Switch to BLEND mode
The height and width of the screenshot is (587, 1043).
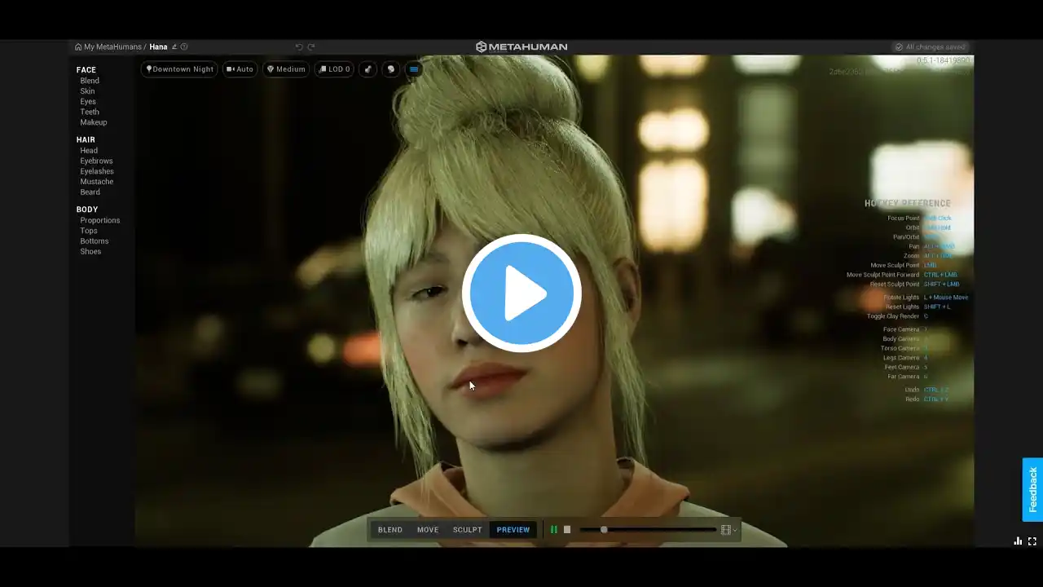click(390, 530)
